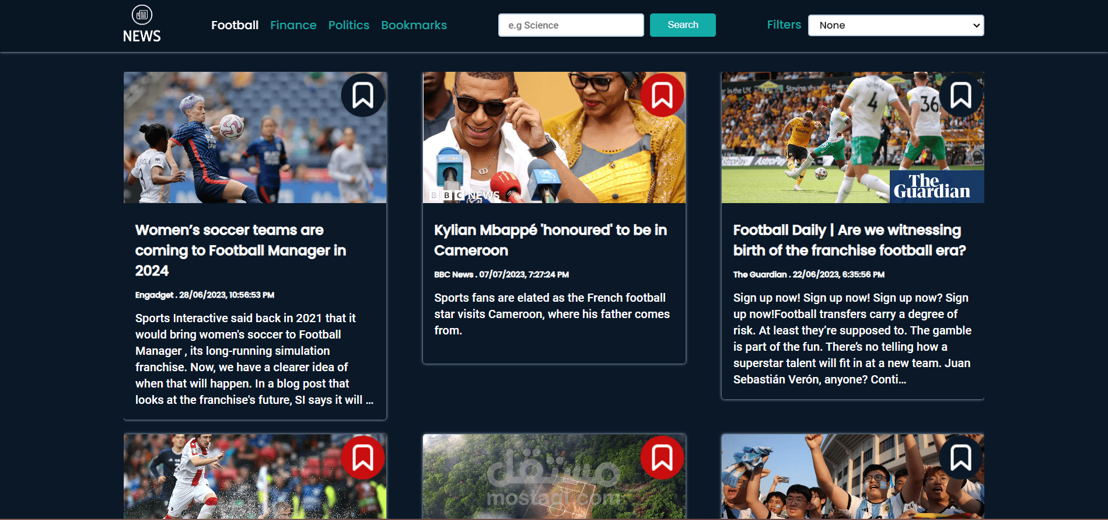Expand the Filters dropdown showing None
The width and height of the screenshot is (1108, 520).
(896, 25)
